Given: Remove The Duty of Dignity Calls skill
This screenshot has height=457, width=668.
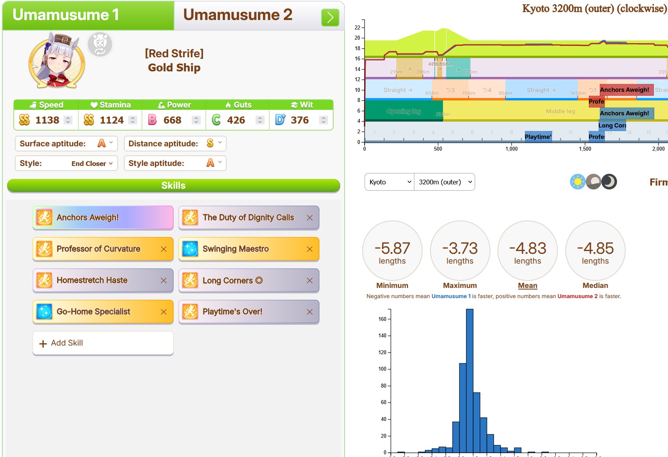Looking at the screenshot, I should tap(310, 218).
